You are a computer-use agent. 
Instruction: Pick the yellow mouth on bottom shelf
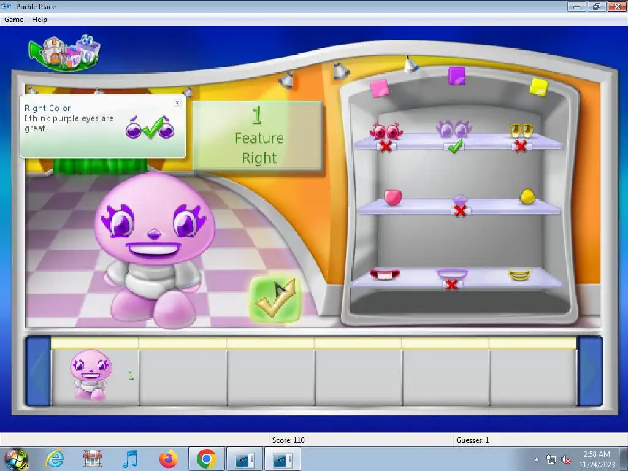pos(519,275)
